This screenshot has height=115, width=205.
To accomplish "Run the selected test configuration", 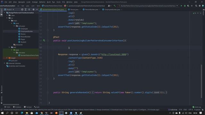I will (181, 6).
